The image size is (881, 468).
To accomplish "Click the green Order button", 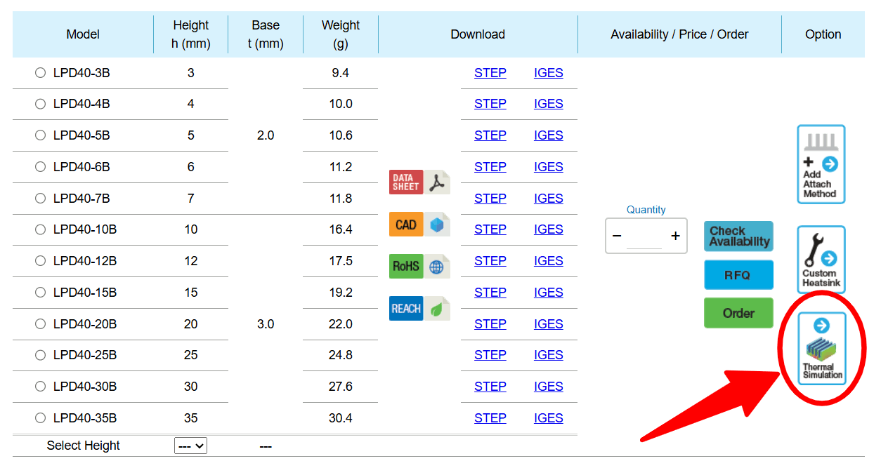I will [738, 314].
